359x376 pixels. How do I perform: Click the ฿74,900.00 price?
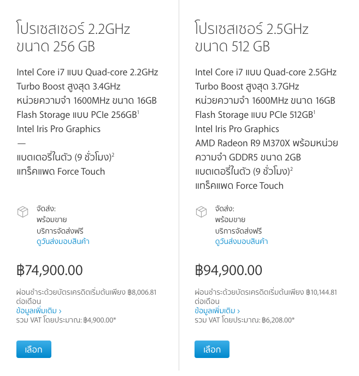pos(50,270)
